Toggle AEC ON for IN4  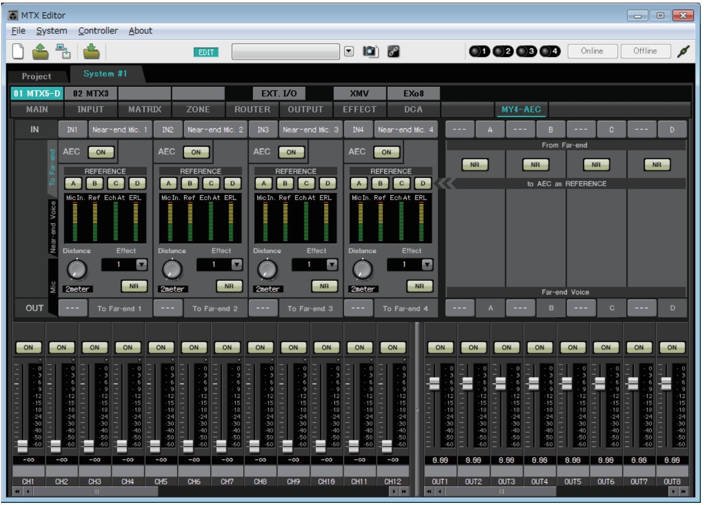point(386,152)
